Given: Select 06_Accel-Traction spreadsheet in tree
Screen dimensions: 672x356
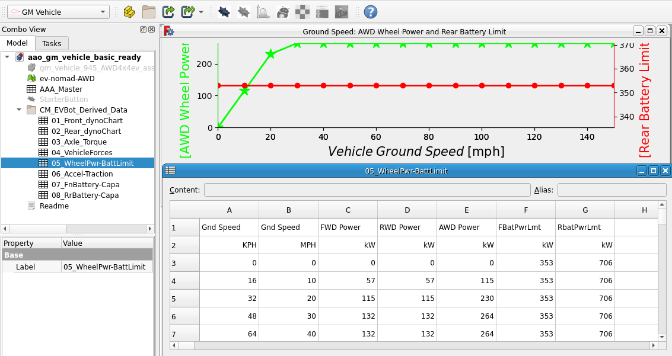Looking at the screenshot, I should click(x=81, y=174).
